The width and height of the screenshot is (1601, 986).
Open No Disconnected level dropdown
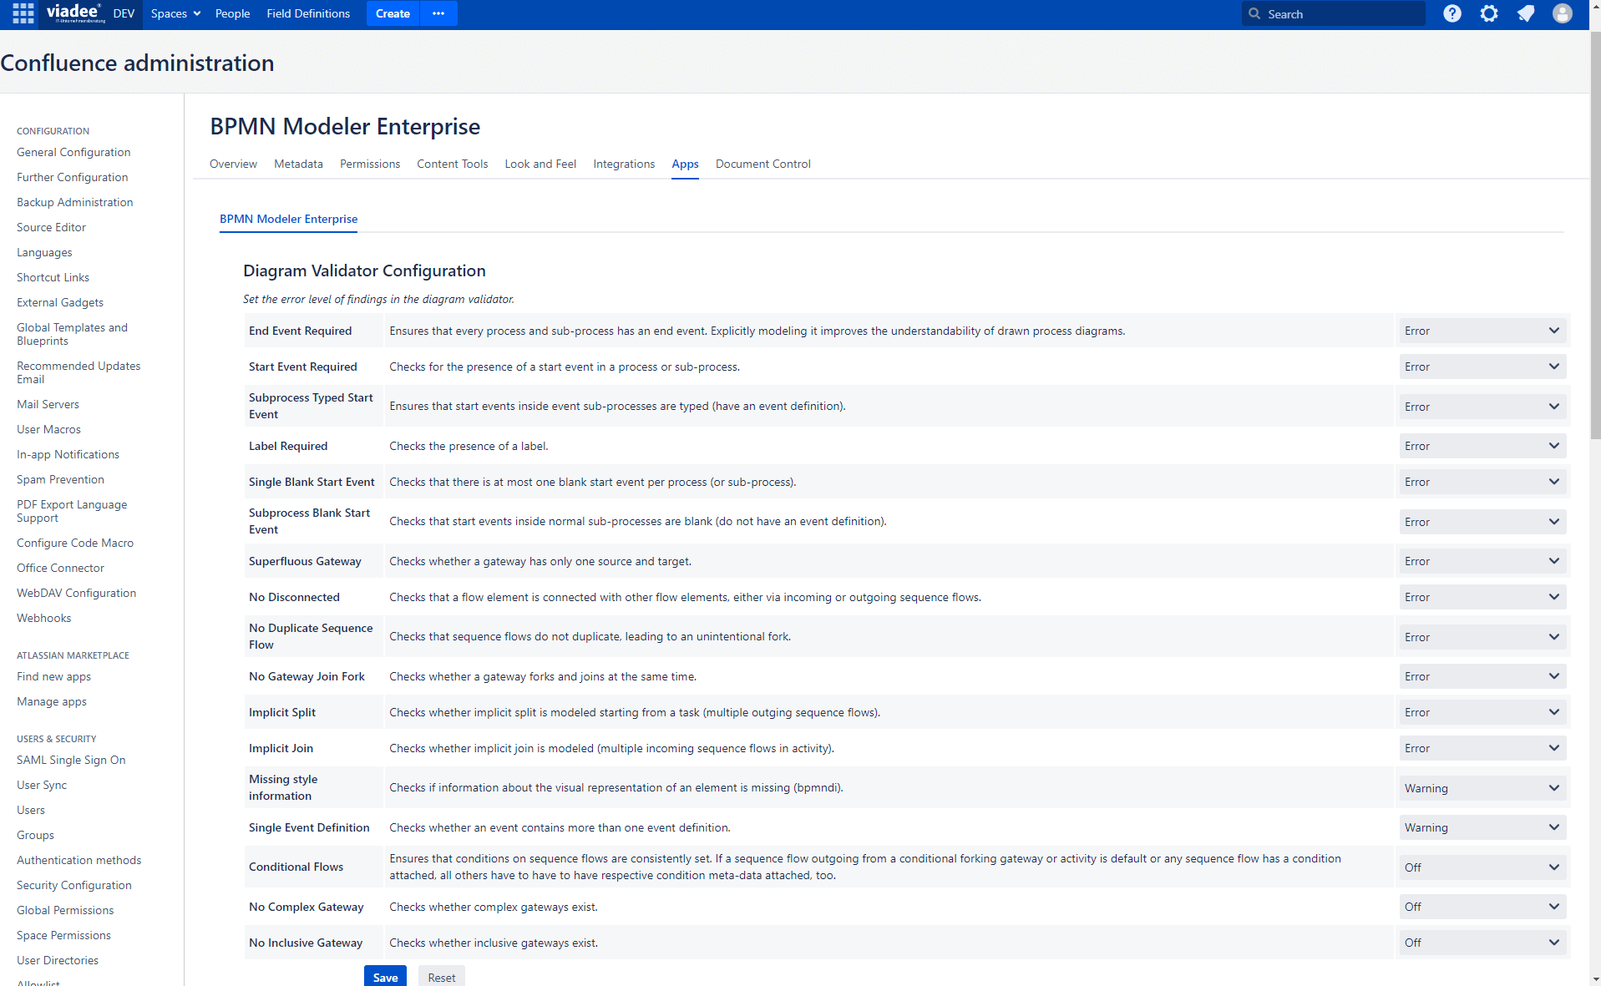(1482, 597)
